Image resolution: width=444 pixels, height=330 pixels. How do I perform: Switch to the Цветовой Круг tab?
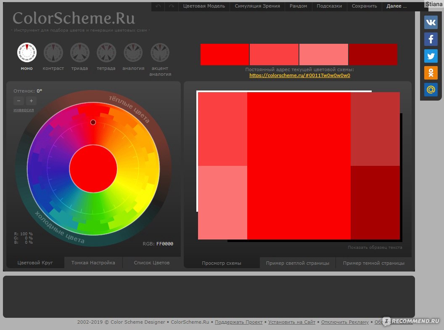[x=35, y=263]
